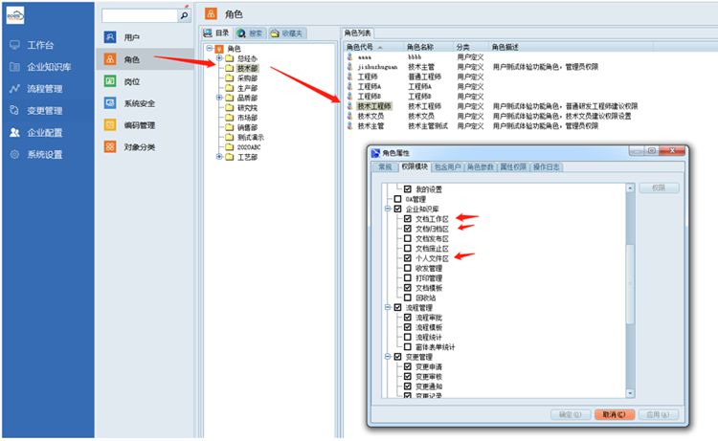Expand the 工艺部 folder node
The width and height of the screenshot is (718, 441).
[219, 157]
